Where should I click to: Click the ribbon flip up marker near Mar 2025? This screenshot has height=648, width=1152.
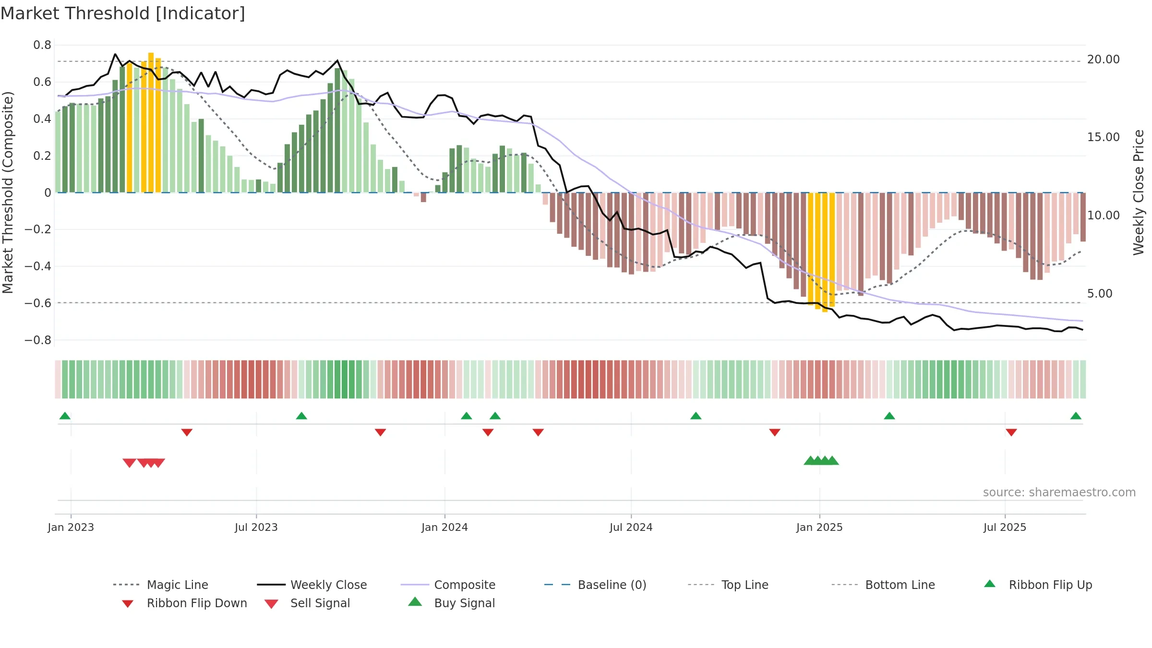pyautogui.click(x=889, y=416)
